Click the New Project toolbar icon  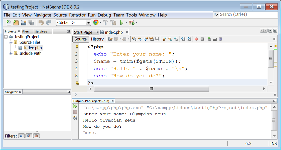[x=16, y=22]
